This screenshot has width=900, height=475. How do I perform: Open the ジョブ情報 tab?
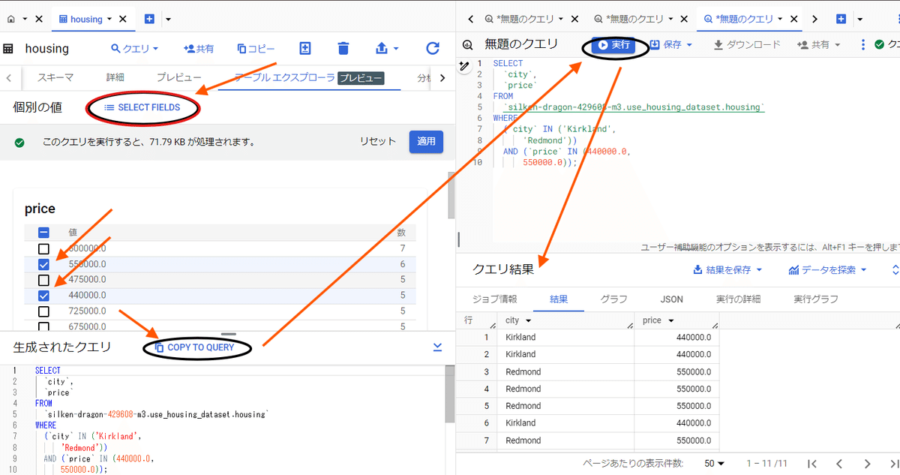point(494,299)
